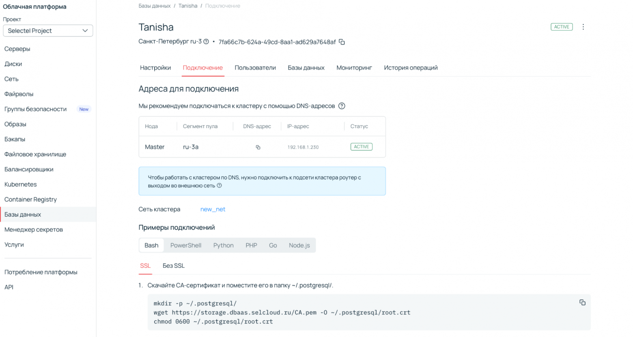Click the ru-3 region info icon
633x337 pixels.
tap(207, 41)
